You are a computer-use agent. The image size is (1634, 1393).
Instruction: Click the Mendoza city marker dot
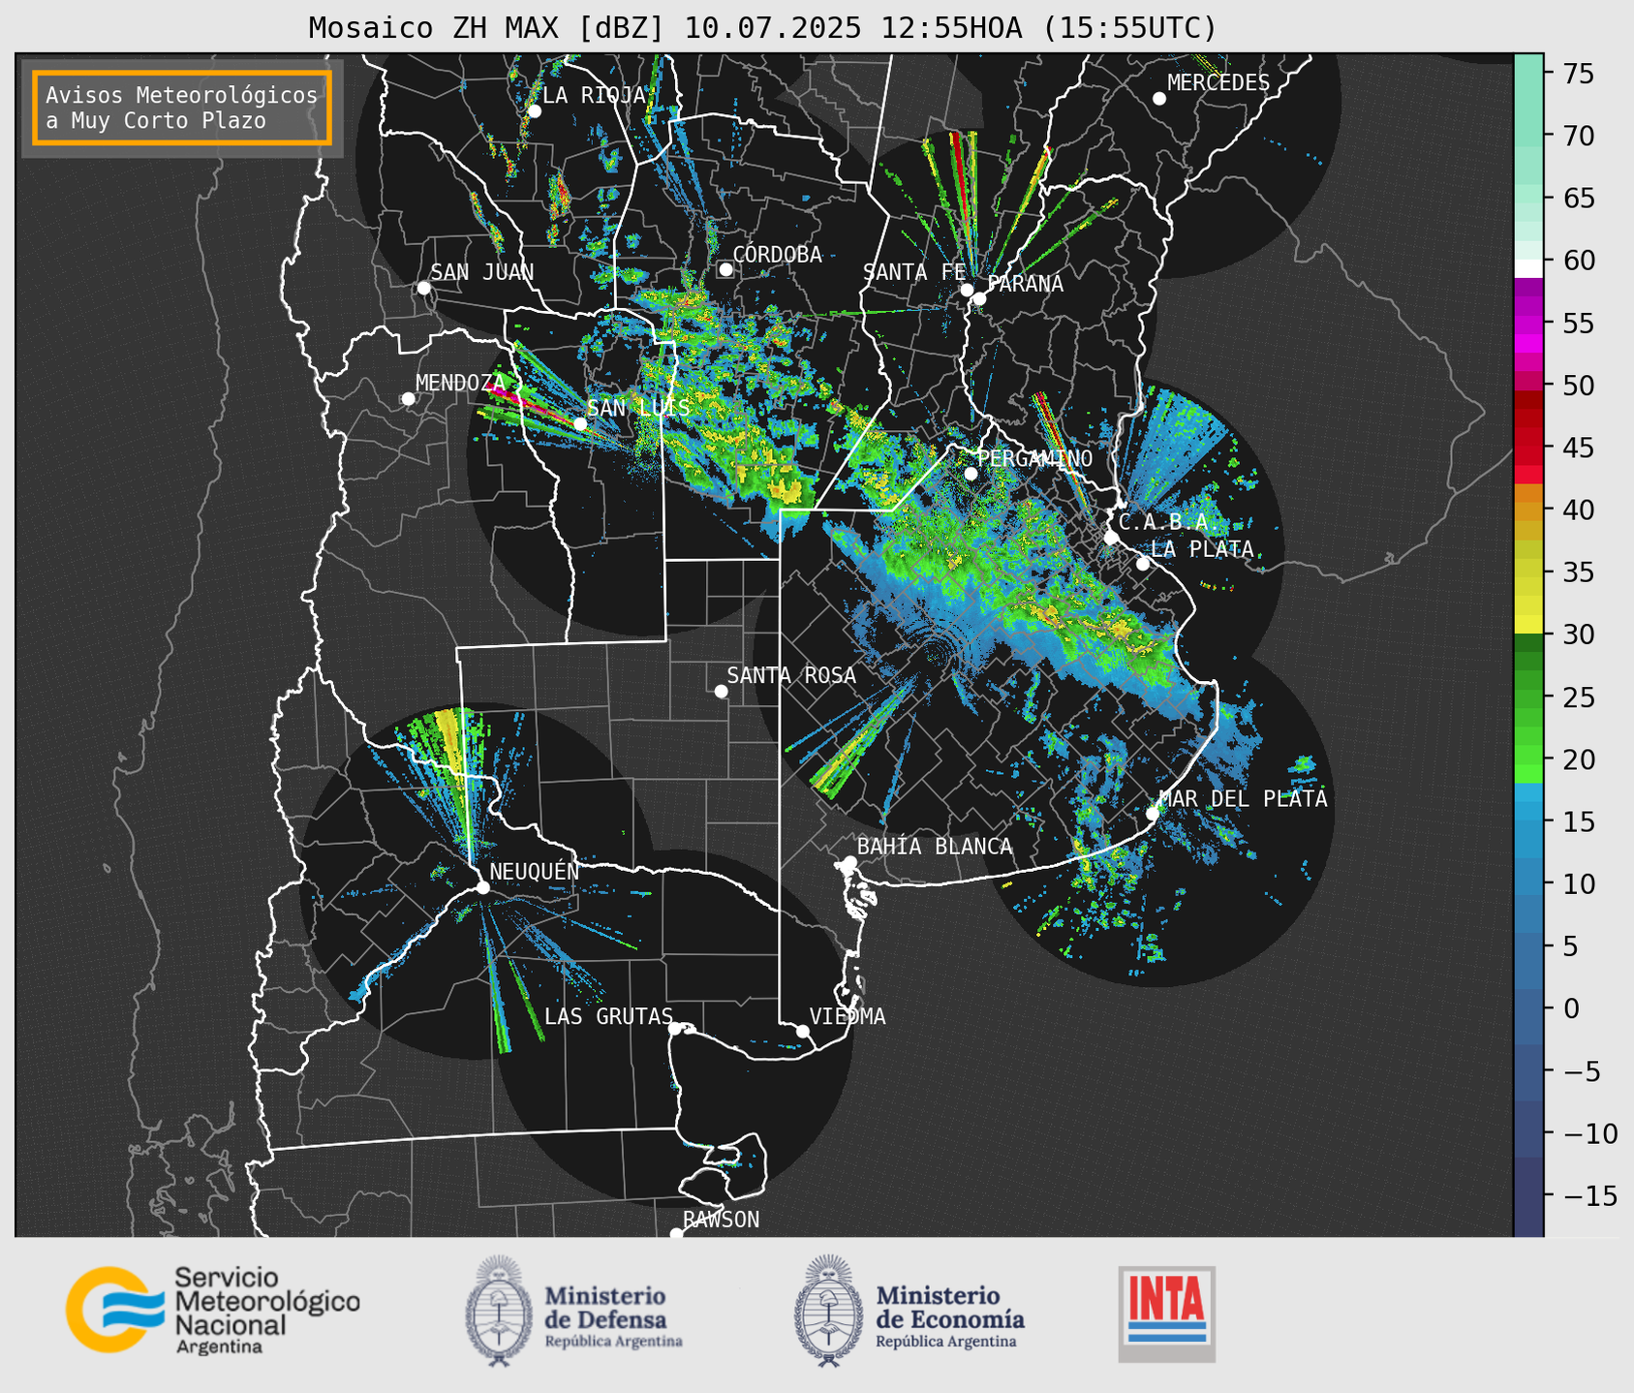click(x=408, y=399)
